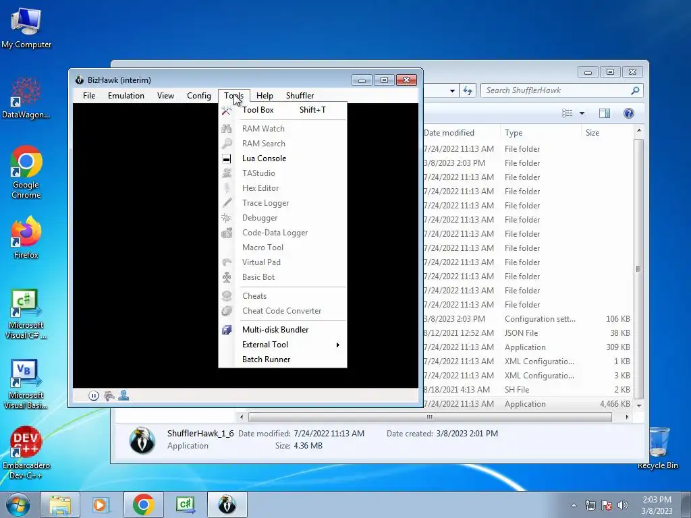Open the address bar history dropdown

pos(452,91)
